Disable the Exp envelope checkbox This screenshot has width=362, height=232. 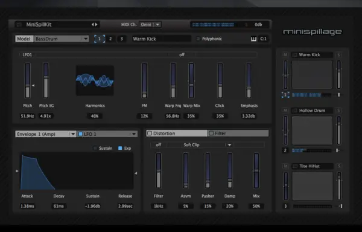click(120, 148)
